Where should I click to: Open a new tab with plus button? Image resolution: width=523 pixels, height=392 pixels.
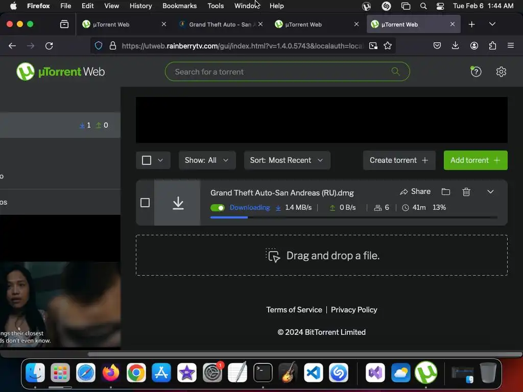click(471, 24)
